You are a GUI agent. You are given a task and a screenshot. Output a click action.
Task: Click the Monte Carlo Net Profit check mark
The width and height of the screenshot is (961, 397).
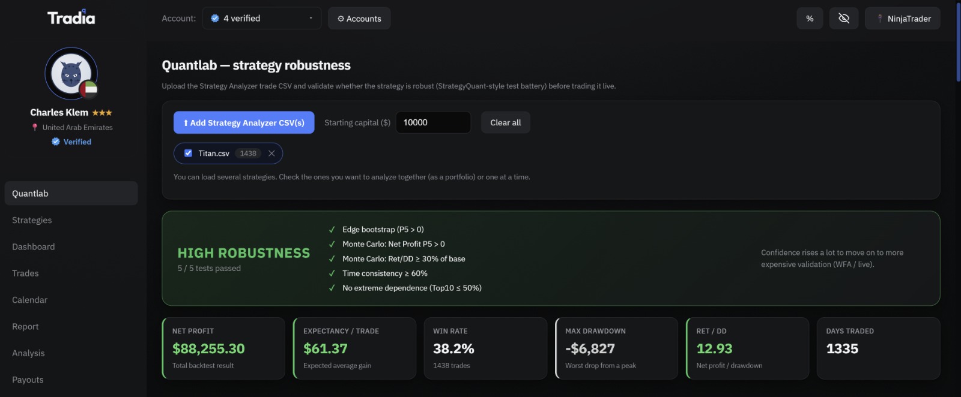[332, 244]
